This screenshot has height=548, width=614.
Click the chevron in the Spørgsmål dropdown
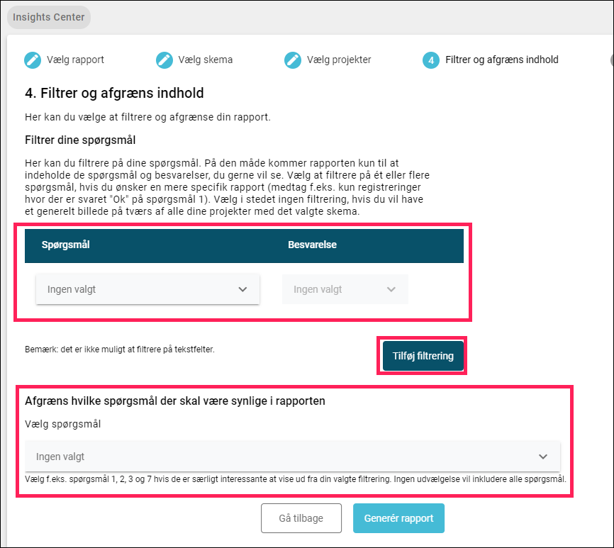[242, 289]
